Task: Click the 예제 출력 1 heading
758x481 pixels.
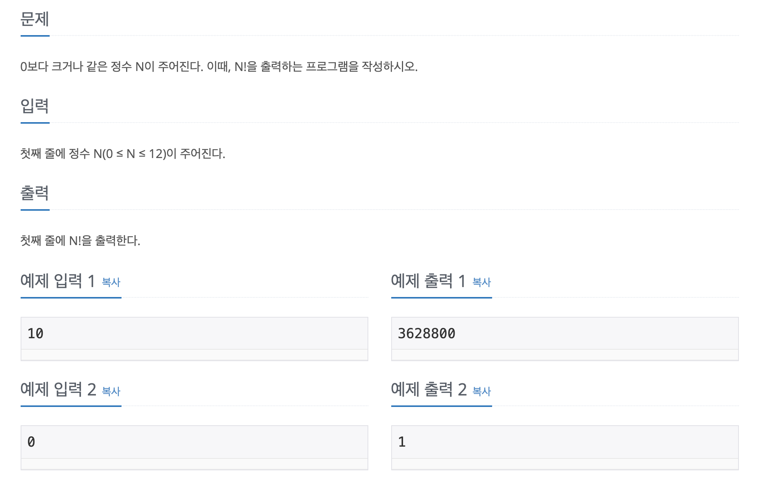Action: [428, 281]
